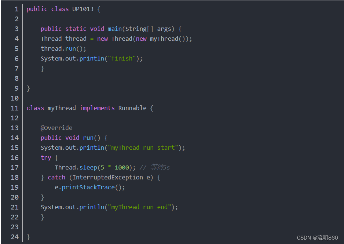Click the Runnable interface name

pos(132,108)
